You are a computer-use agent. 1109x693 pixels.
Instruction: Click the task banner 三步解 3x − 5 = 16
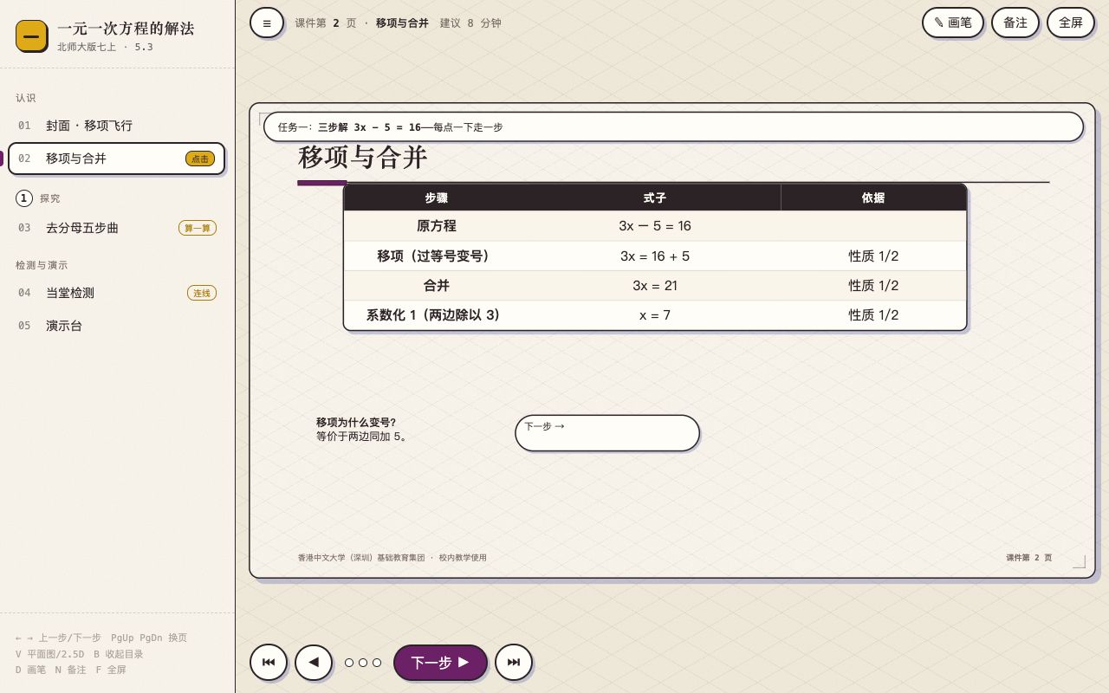coord(673,126)
